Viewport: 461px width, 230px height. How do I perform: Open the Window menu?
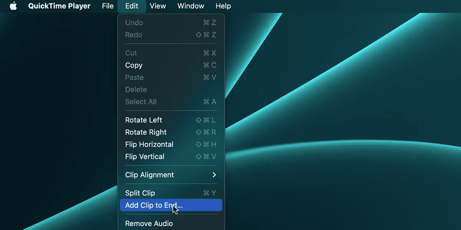pos(191,6)
